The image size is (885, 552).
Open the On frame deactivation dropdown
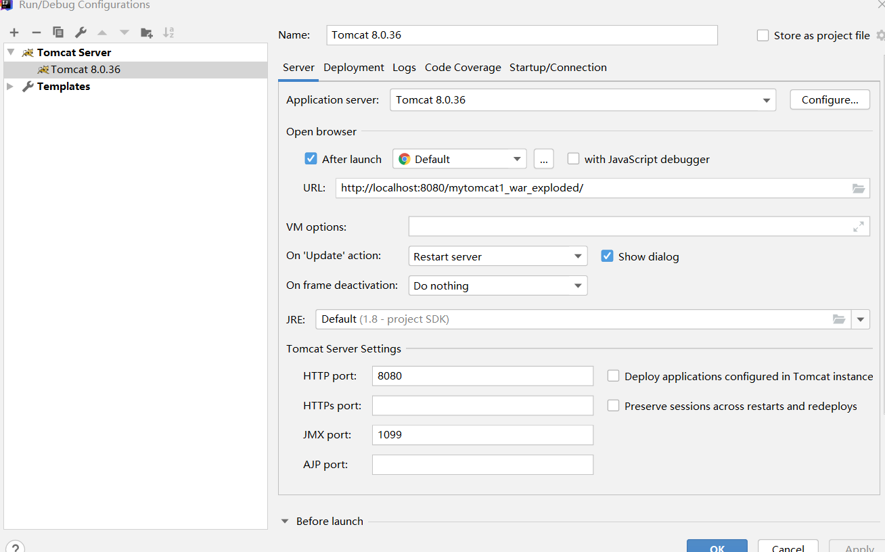[x=498, y=285]
